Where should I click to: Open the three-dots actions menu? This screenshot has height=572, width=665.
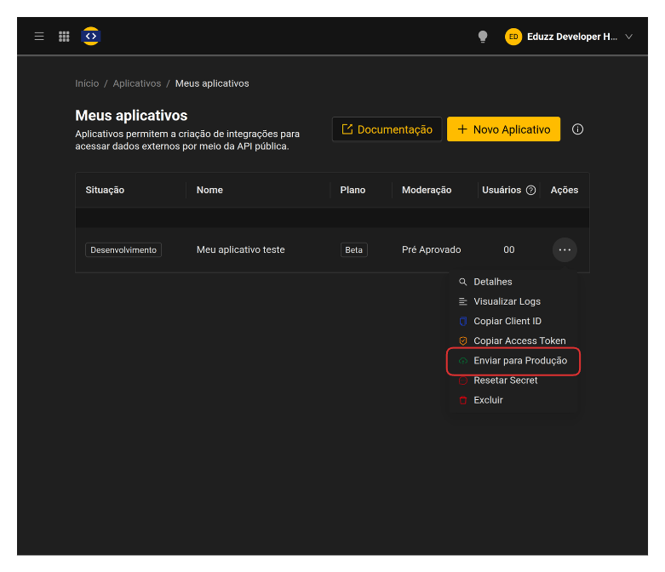point(565,249)
